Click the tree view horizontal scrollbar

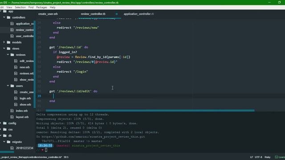[7, 152]
